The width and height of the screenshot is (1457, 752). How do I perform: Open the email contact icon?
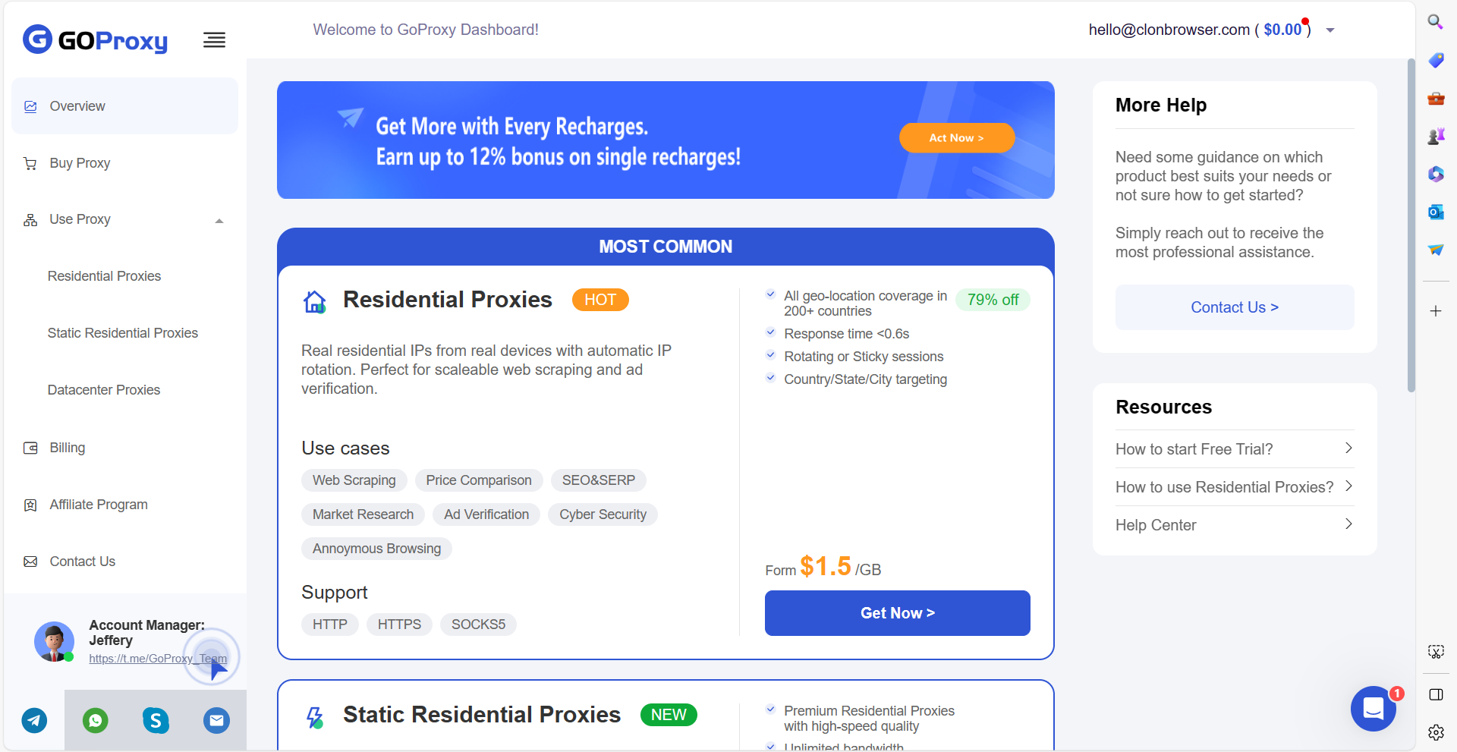tap(216, 720)
